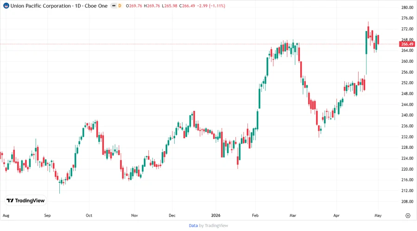Click the high value H269.76

(x=152, y=6)
